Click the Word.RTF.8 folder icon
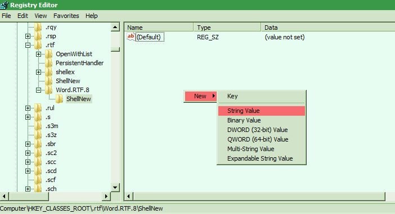 (49, 90)
